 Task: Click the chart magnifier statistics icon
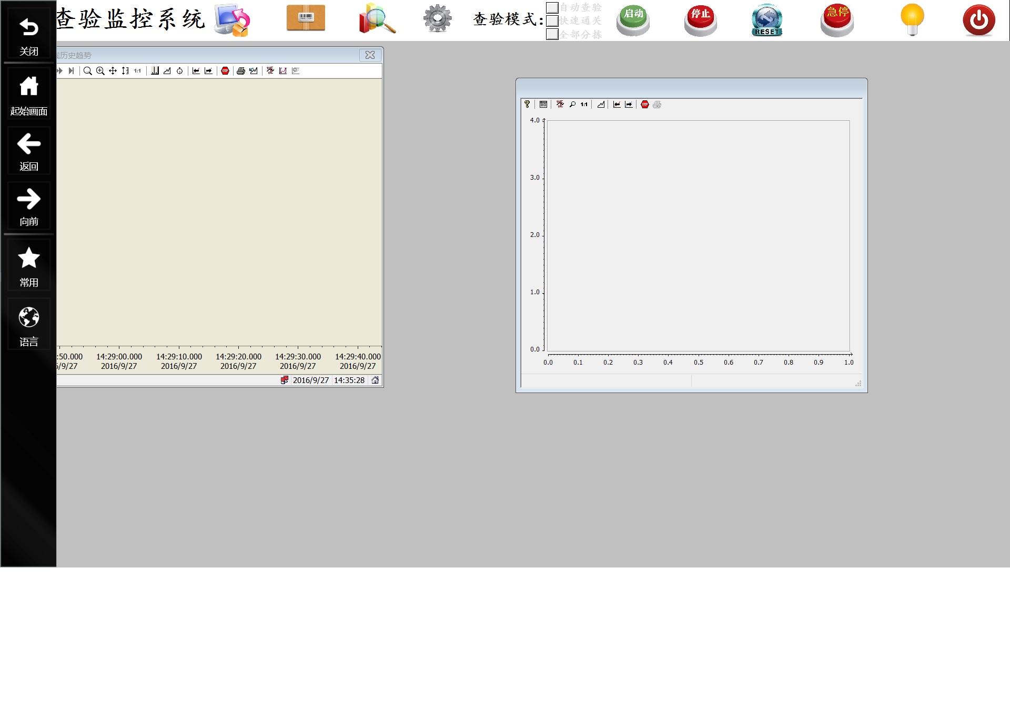coord(377,19)
